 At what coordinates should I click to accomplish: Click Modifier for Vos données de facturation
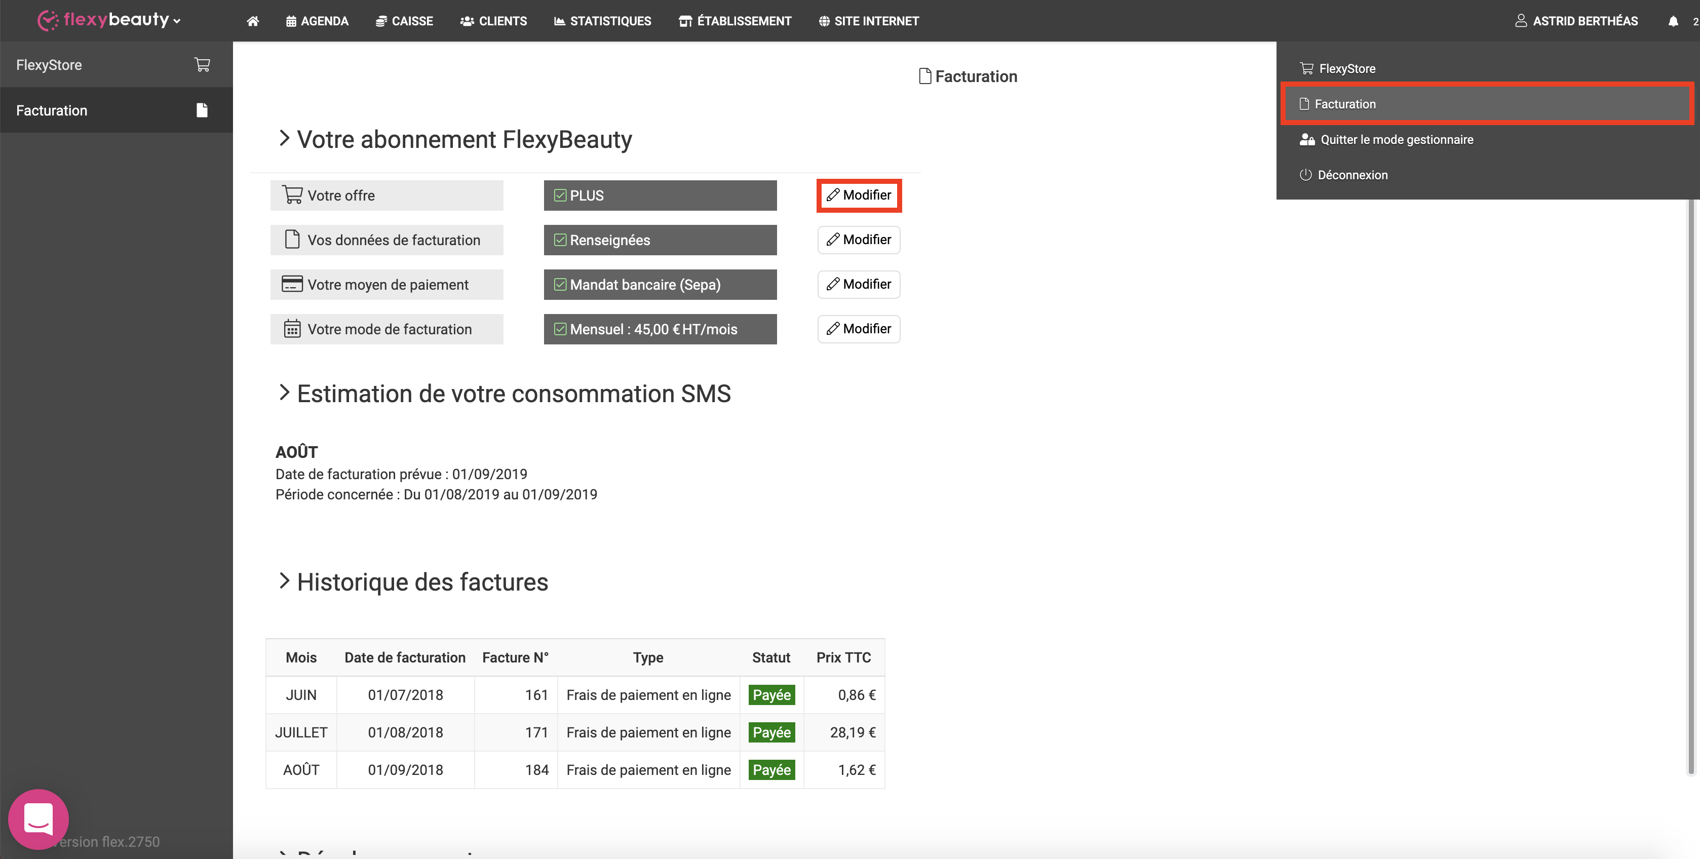click(x=859, y=240)
